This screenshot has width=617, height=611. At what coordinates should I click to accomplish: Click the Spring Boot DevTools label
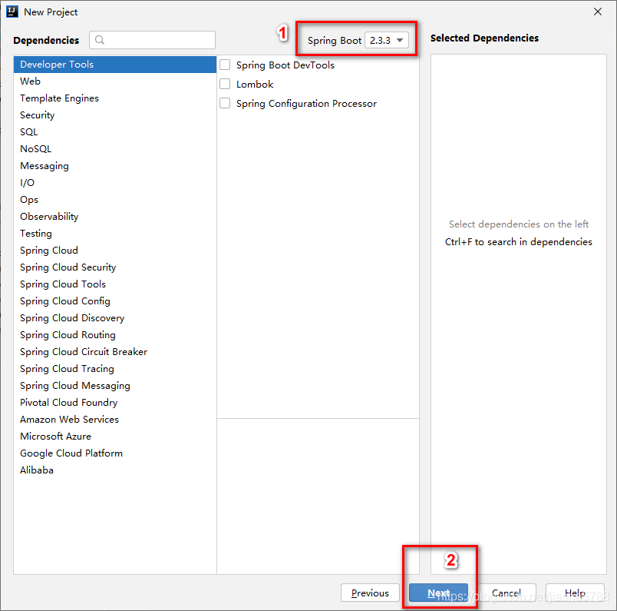click(x=285, y=65)
